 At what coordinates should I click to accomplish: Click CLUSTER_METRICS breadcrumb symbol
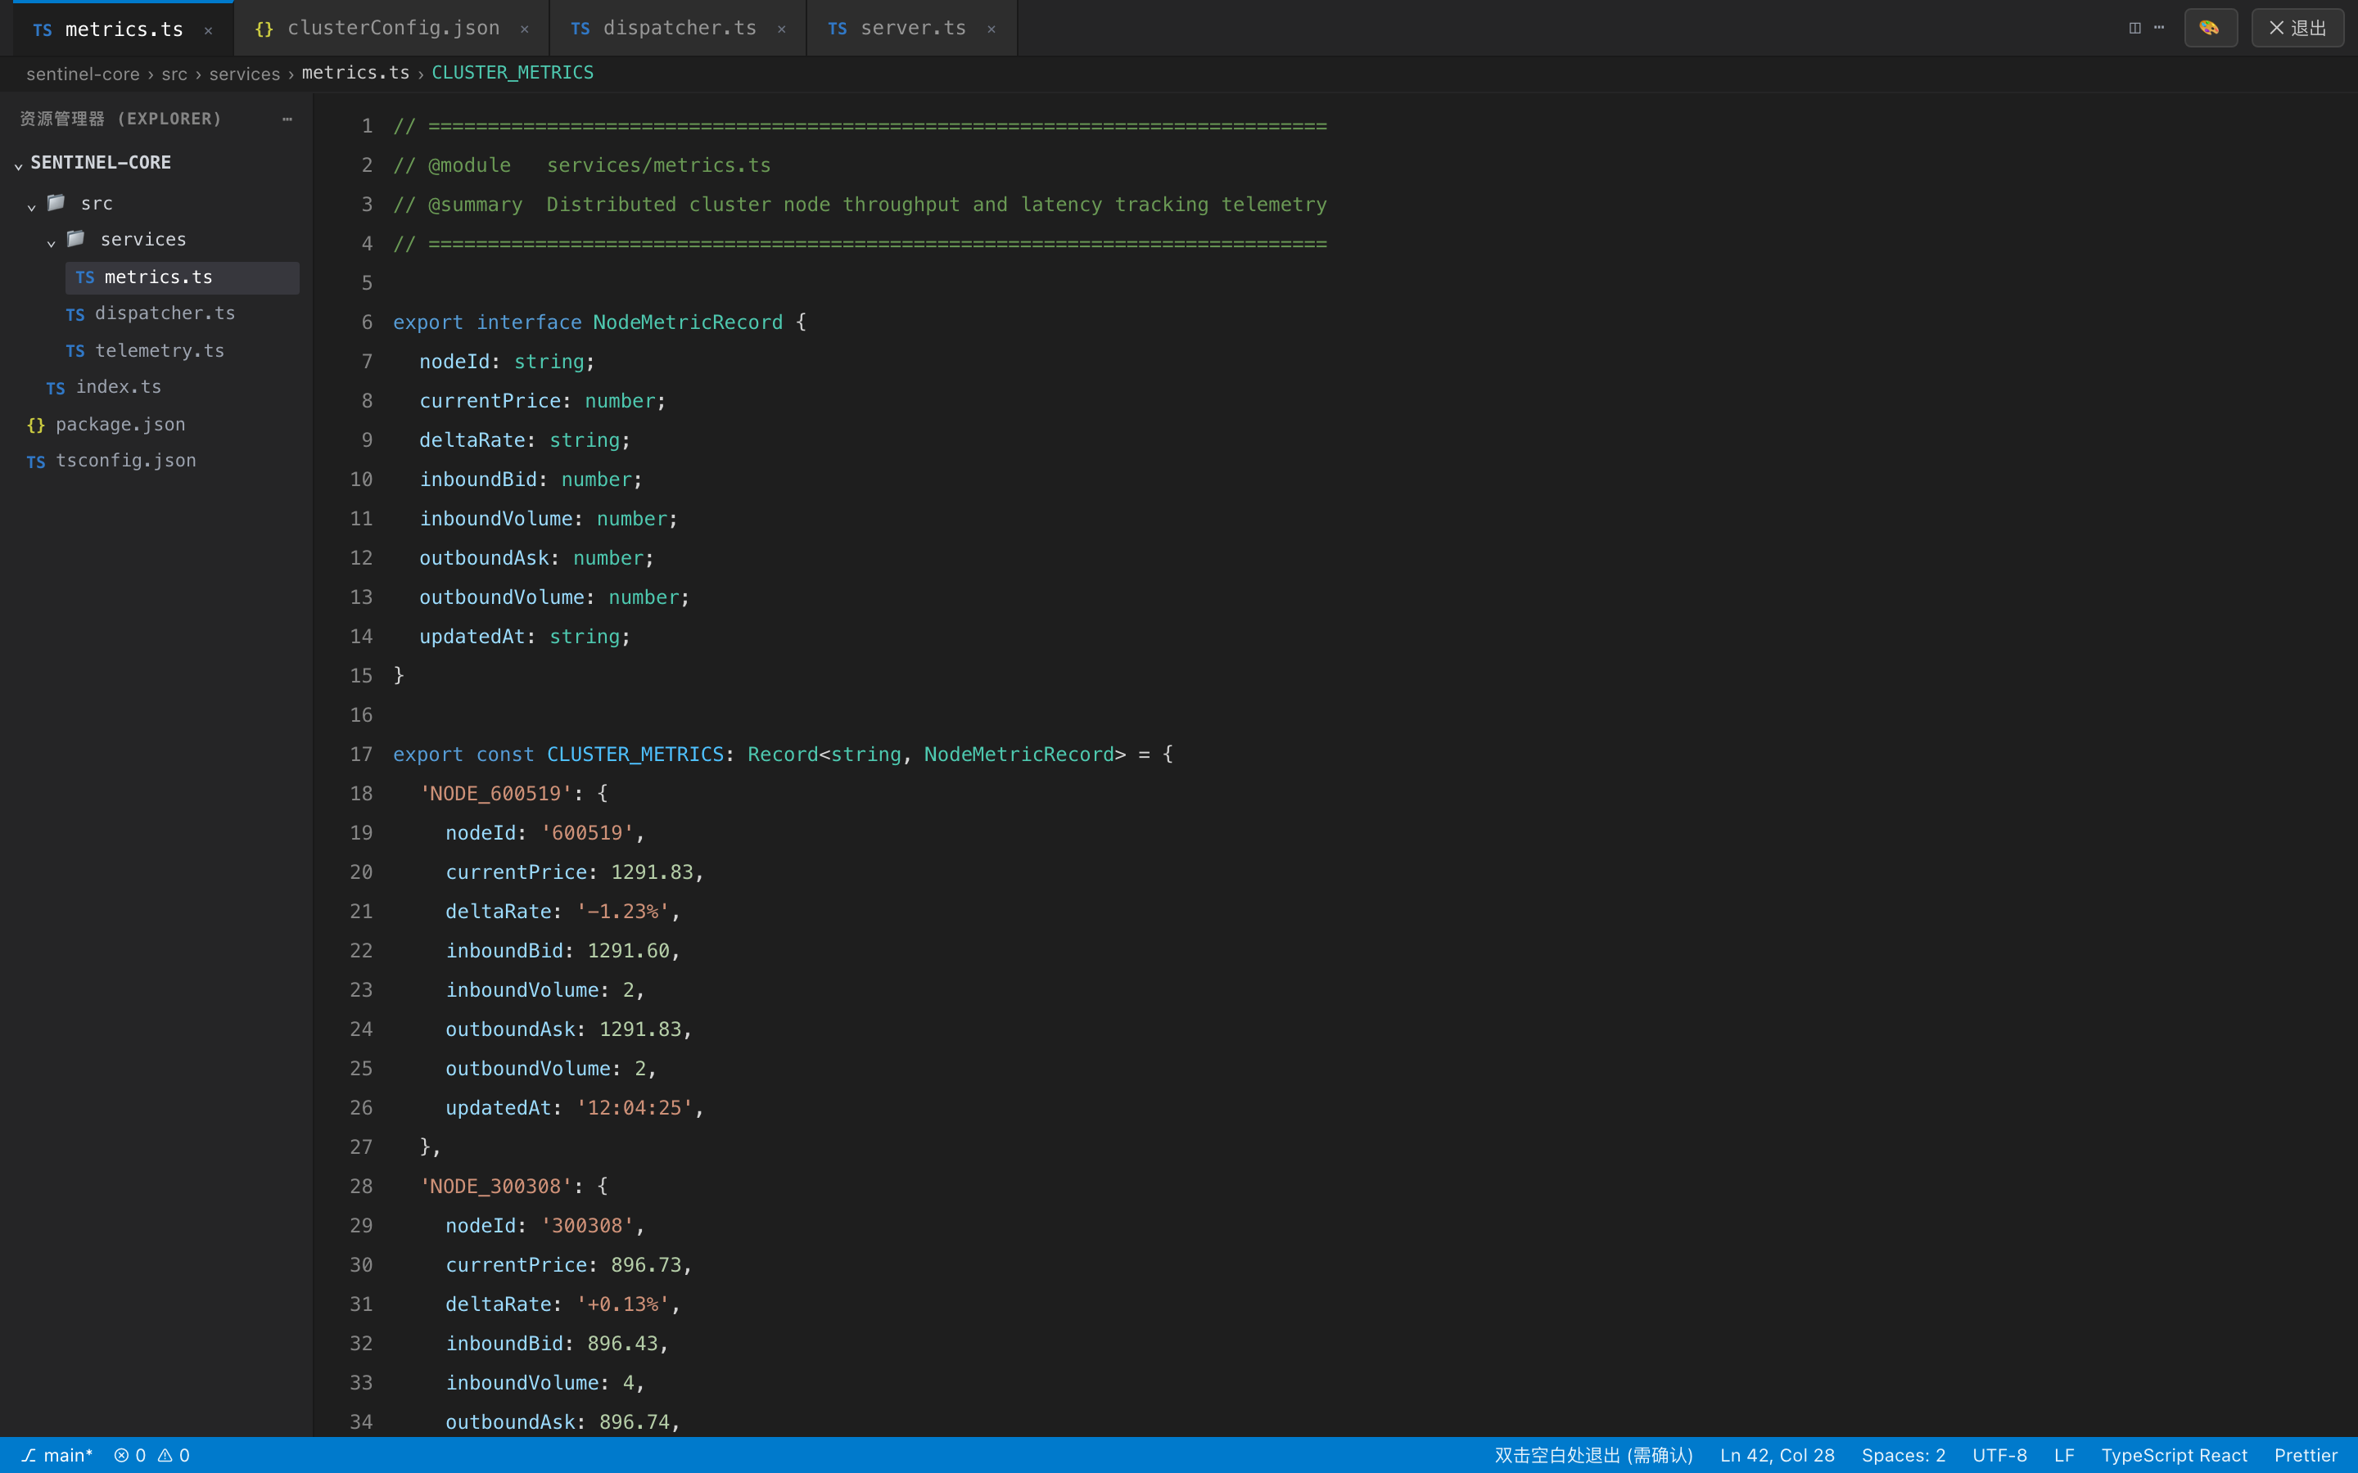coord(513,73)
